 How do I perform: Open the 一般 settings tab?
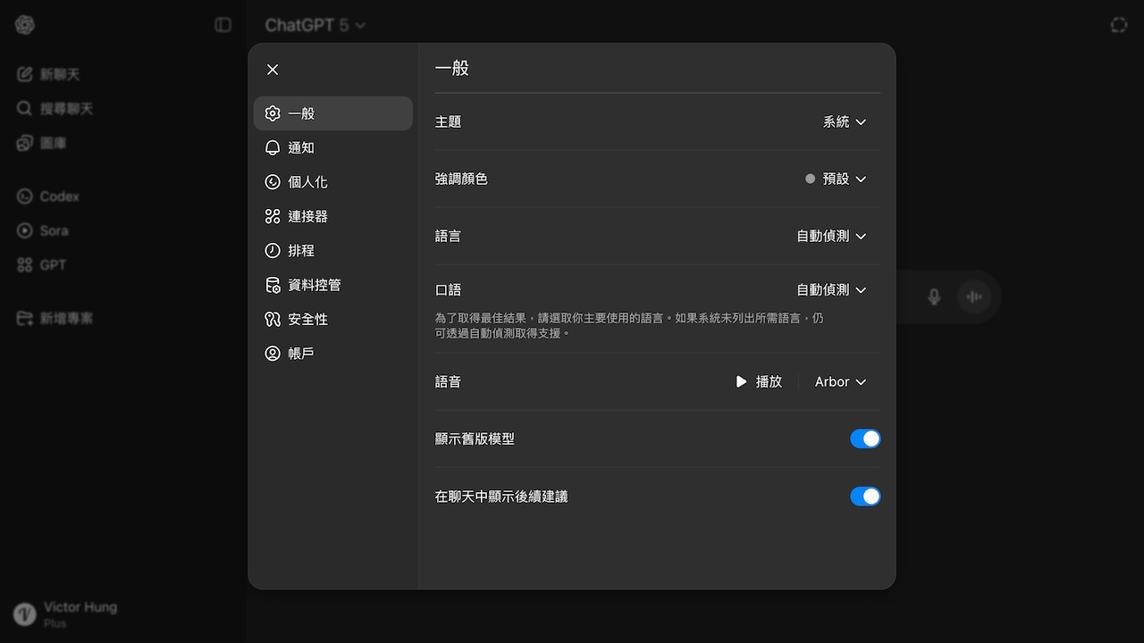pos(332,113)
